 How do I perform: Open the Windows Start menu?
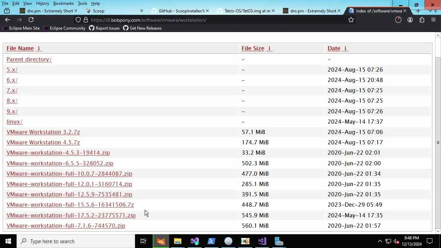pyautogui.click(x=8, y=241)
